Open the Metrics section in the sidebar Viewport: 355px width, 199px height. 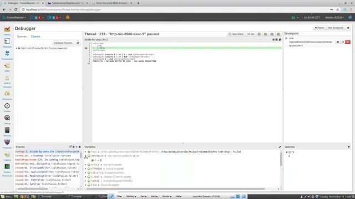click(7, 31)
